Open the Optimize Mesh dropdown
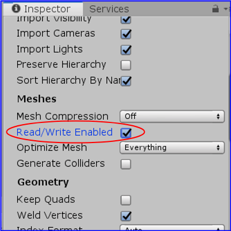Viewport: 231px width, 231px height. coord(172,148)
